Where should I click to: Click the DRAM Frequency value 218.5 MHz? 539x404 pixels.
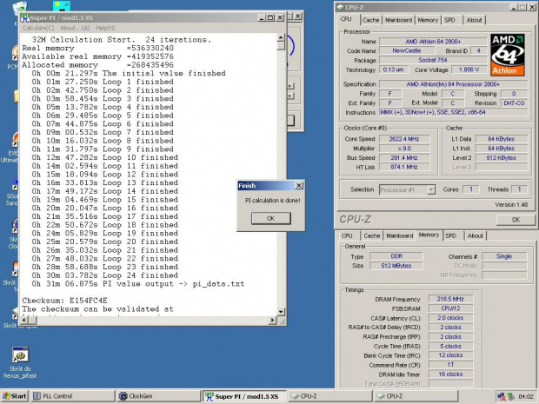tap(450, 299)
